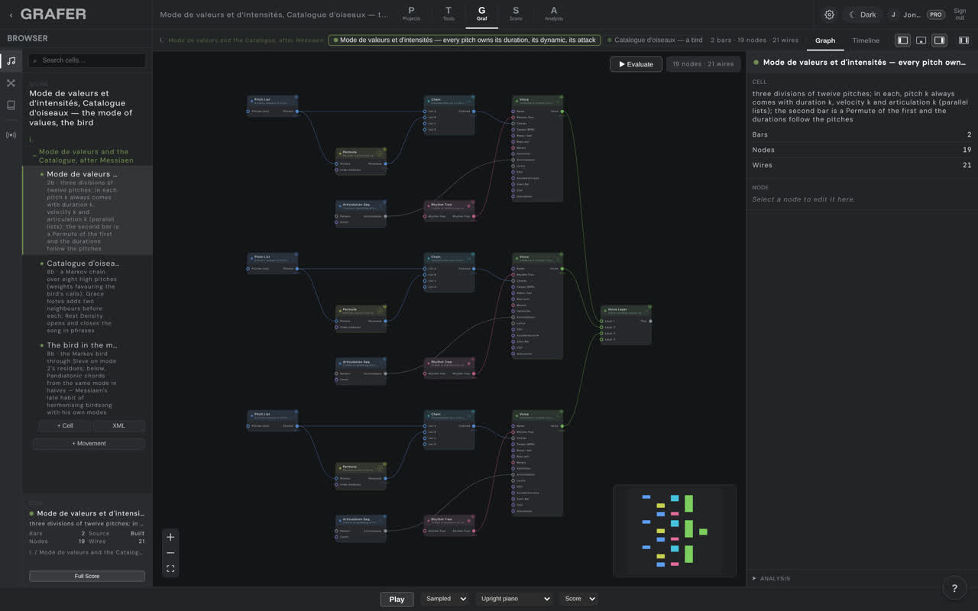Switch to the Tools tab
The width and height of the screenshot is (978, 611).
(x=449, y=14)
